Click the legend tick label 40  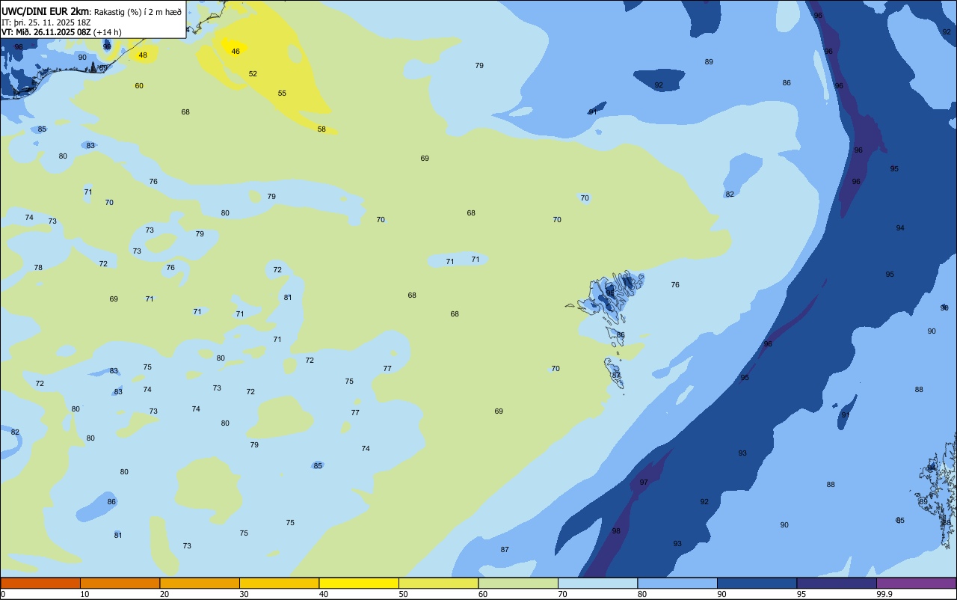(x=323, y=594)
